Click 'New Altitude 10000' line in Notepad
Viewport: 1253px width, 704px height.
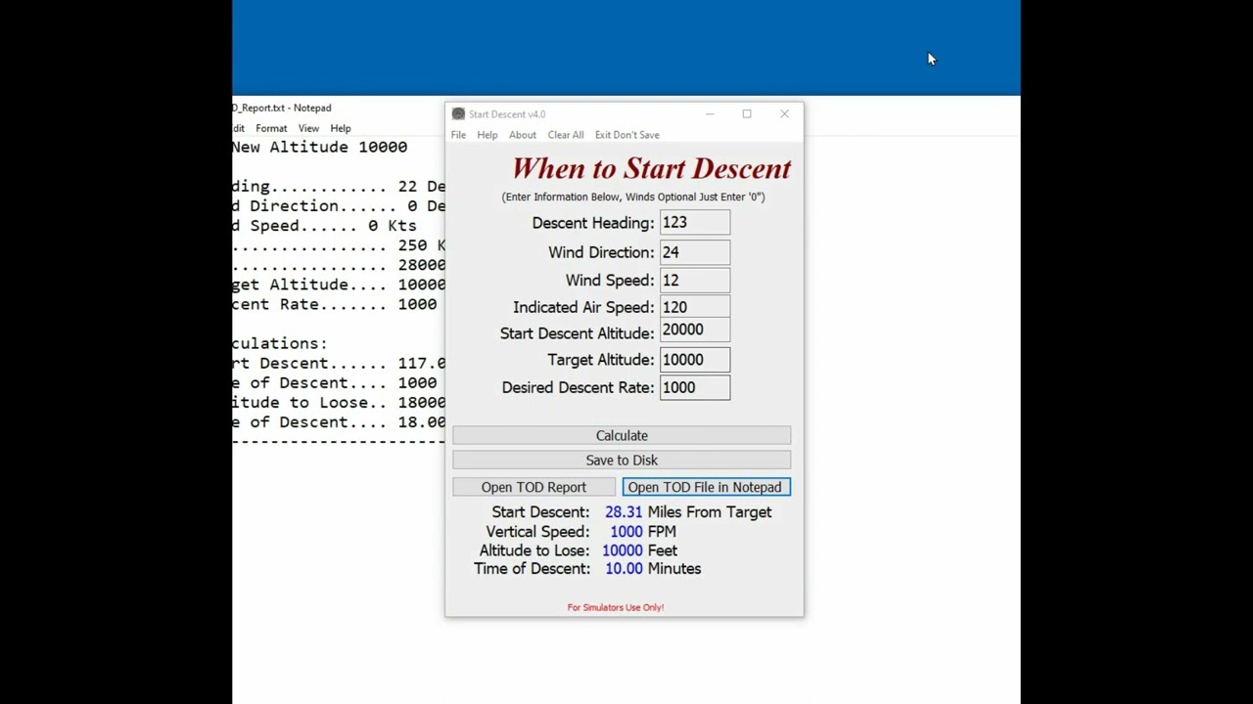point(320,147)
